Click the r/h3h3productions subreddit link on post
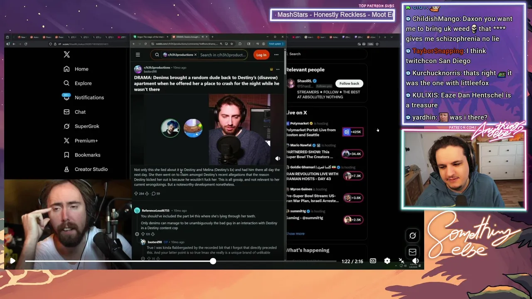This screenshot has height=299, width=532. 157,67
